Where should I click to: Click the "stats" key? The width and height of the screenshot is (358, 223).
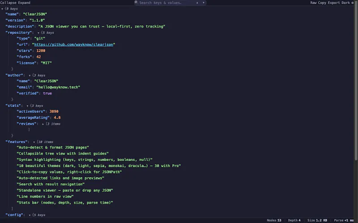[x=13, y=106]
